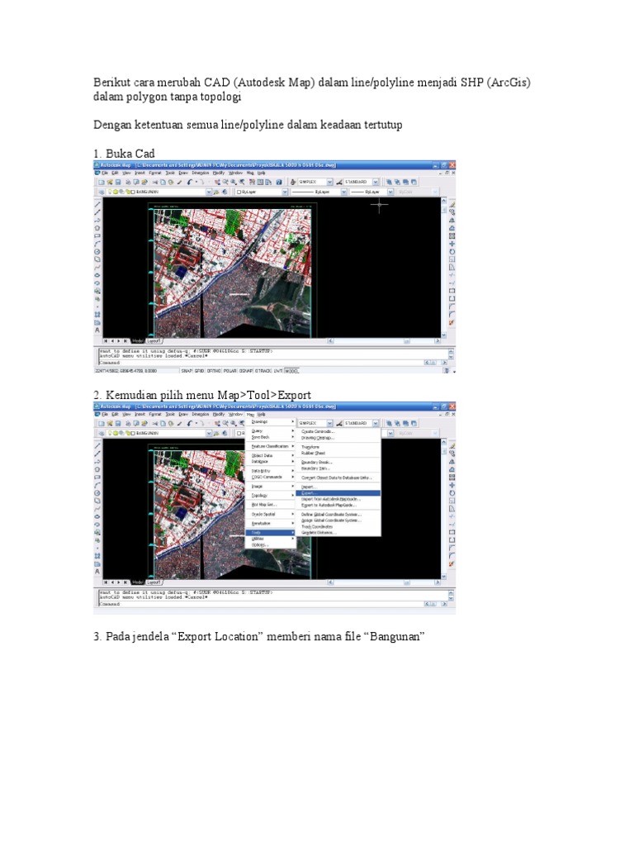Select Rubber Sheet in the Tools submenu
The height and width of the screenshot is (846, 634).
click(338, 454)
